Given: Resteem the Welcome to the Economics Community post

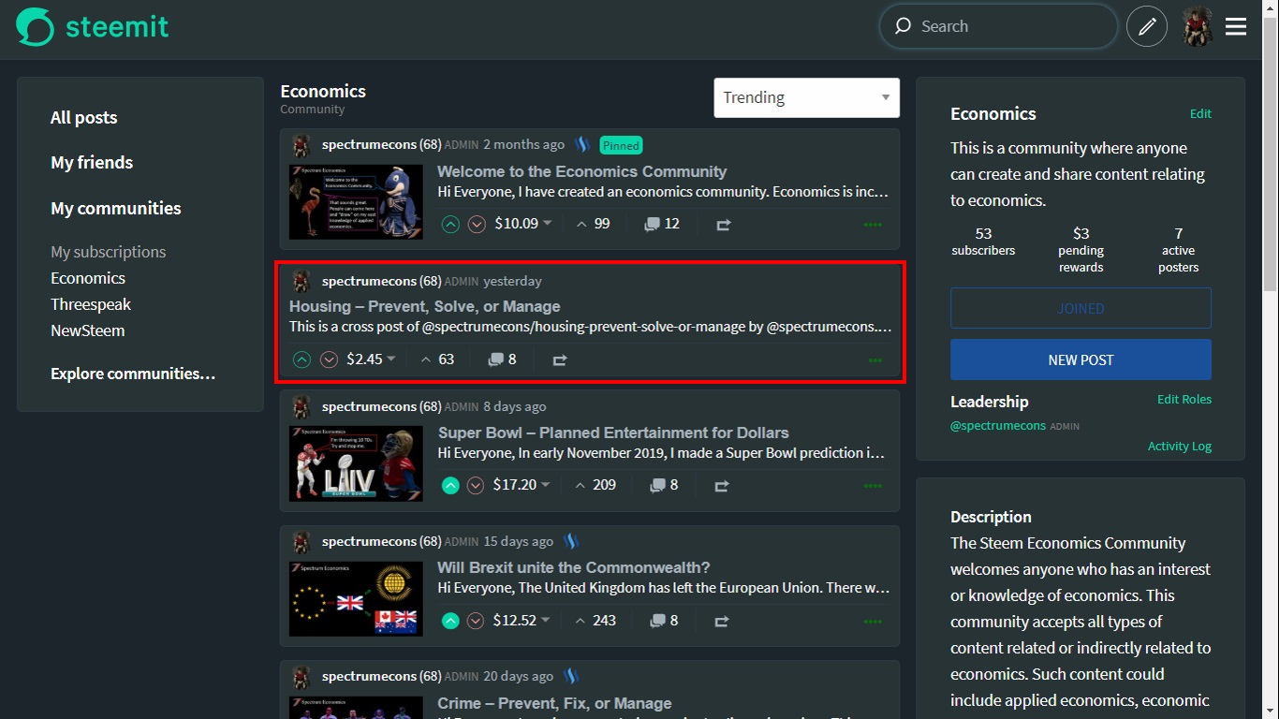Looking at the screenshot, I should coord(723,225).
